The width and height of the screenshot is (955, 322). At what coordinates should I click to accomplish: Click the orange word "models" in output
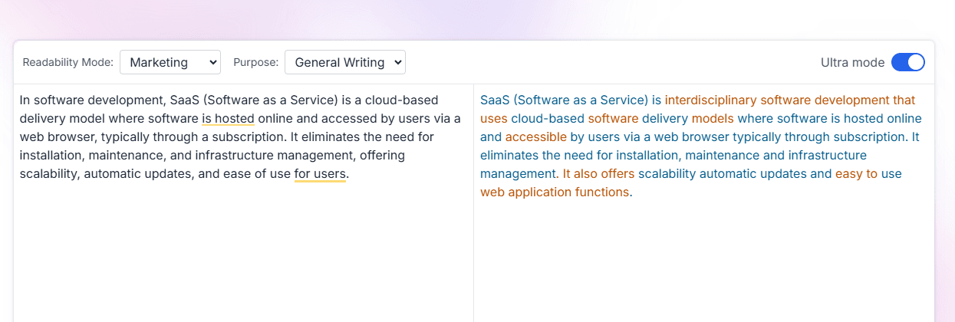713,118
